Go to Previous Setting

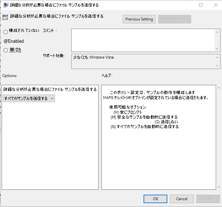(x=139, y=19)
